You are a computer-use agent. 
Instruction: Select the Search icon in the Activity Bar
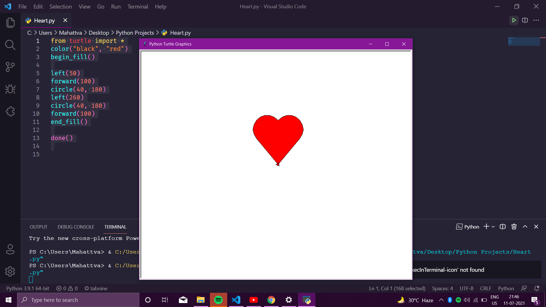10,45
